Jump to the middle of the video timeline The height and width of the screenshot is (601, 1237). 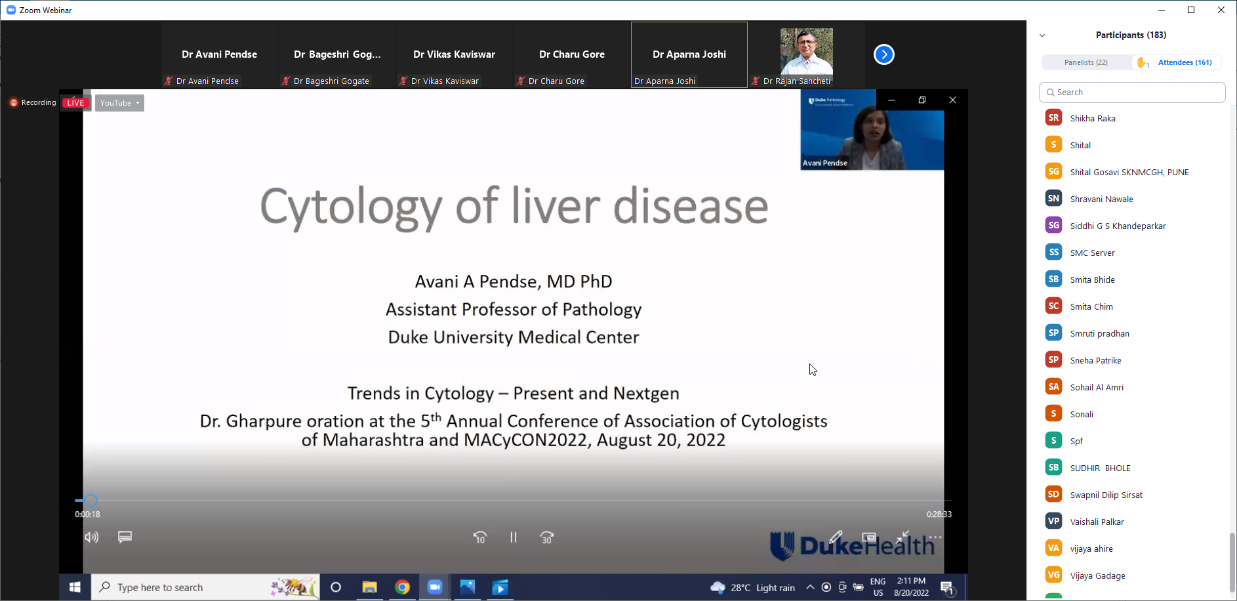514,501
